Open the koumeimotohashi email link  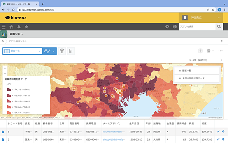[x=114, y=132]
